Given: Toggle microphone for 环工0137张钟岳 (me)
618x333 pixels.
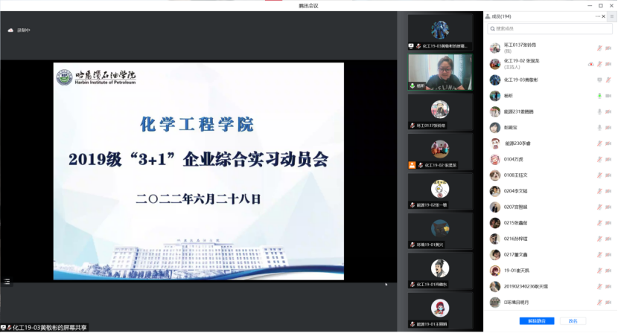Looking at the screenshot, I should pos(599,48).
